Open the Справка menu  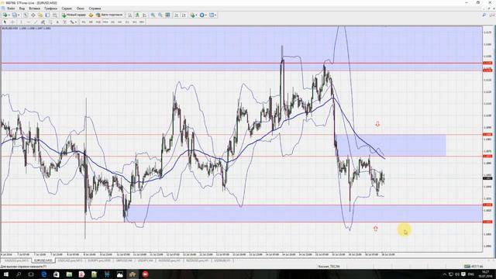(95, 9)
